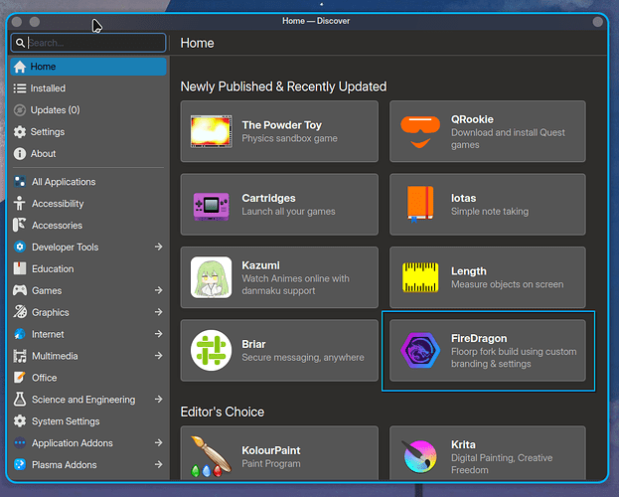This screenshot has height=497, width=619.
Task: Click the Installed list icon
Action: pos(20,88)
